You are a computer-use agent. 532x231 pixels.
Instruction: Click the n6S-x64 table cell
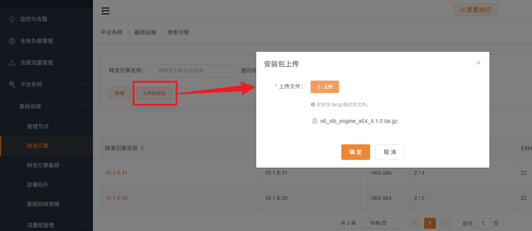381,198
